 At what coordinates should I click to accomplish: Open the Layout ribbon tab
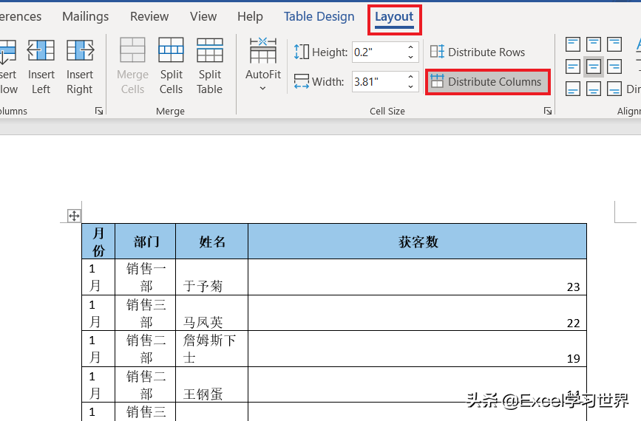pos(394,17)
